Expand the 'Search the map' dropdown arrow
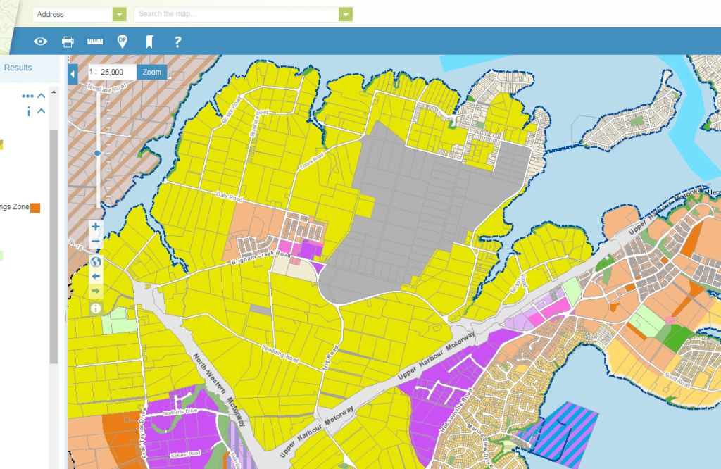 [x=345, y=14]
